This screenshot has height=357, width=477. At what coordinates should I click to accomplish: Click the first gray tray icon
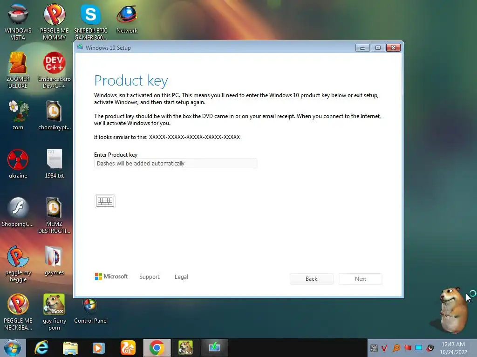coord(374,348)
